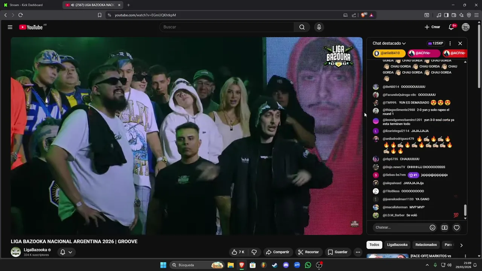Viewport: 482px width, 271px height.
Task: Open pinned chat by @ariiel8410
Action: tap(389, 53)
